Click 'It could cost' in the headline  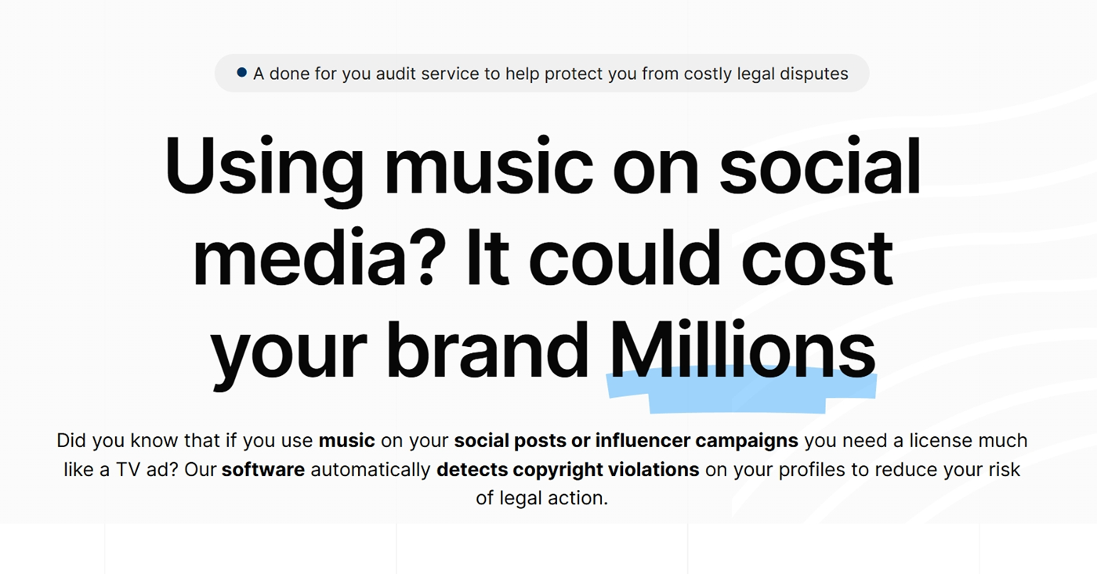coord(679,258)
